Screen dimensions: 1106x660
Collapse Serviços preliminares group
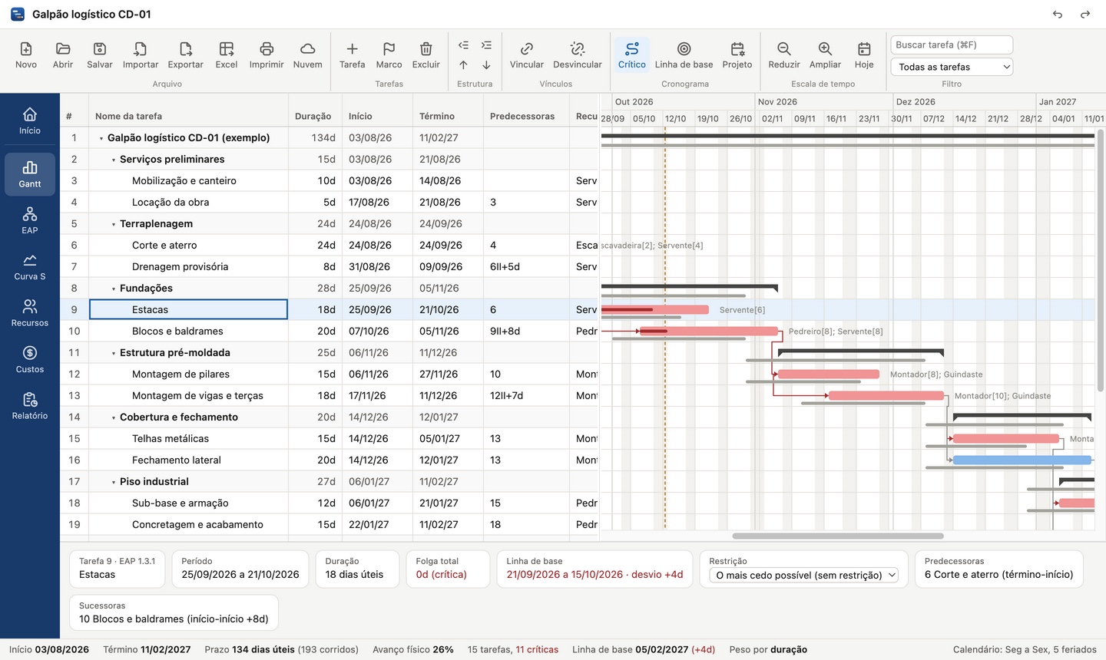click(x=114, y=160)
